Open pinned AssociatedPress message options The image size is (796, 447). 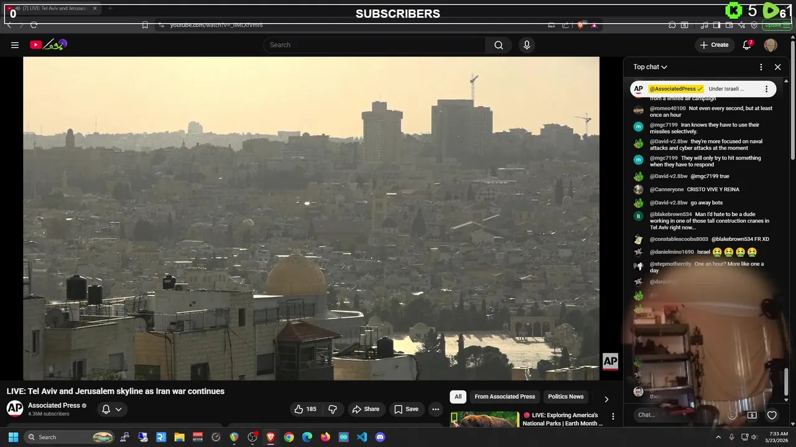click(766, 89)
